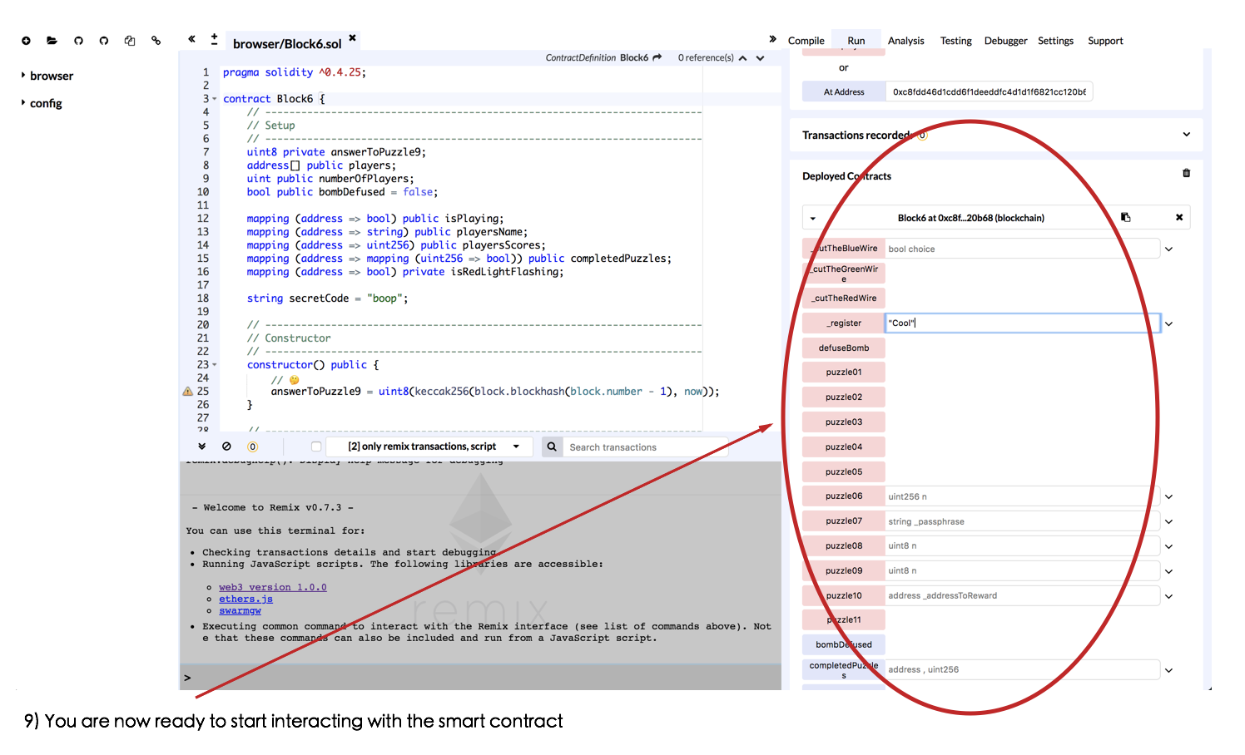Click the font size plus/minus icon
Screen dimensions: 1245x755
(214, 39)
